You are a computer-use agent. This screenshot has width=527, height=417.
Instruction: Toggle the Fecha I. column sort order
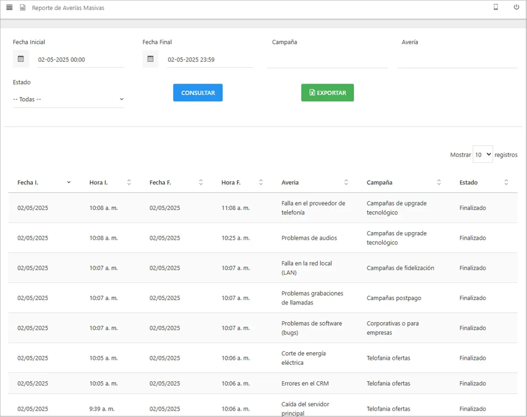(69, 182)
